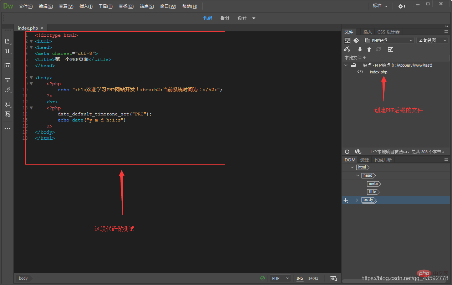Click the apply comment icon

7,104
